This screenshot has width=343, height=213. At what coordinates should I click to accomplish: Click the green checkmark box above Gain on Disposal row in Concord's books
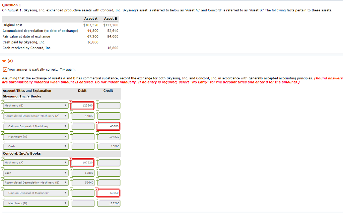point(2,190)
